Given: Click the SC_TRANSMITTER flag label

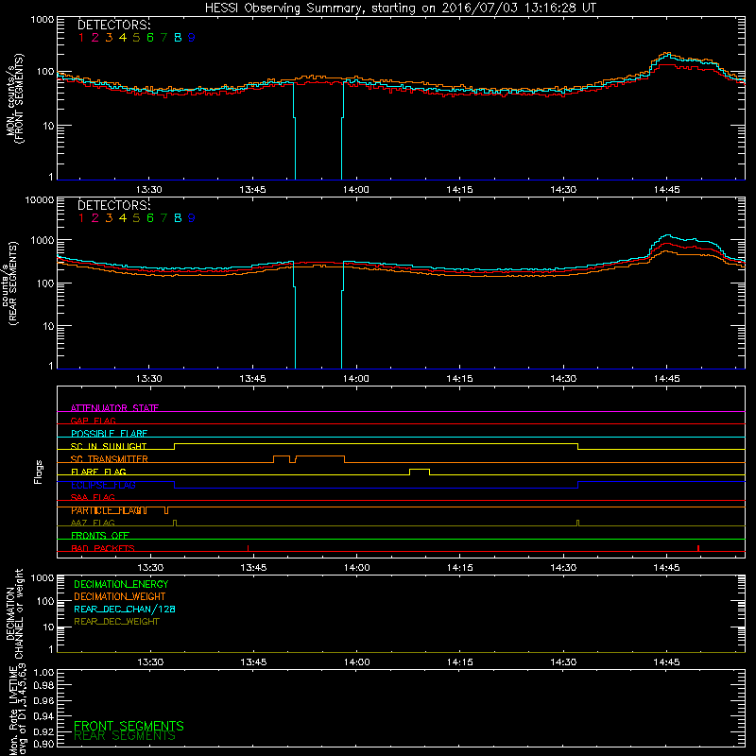Looking at the screenshot, I should pos(110,459).
